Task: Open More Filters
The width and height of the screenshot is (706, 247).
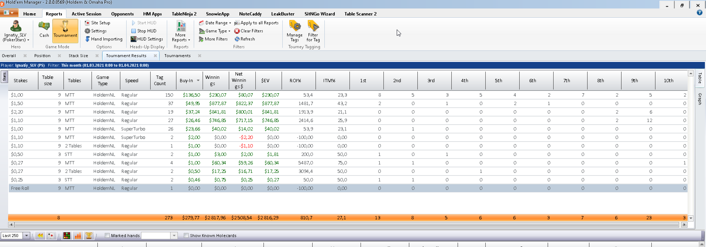Action: pos(213,39)
